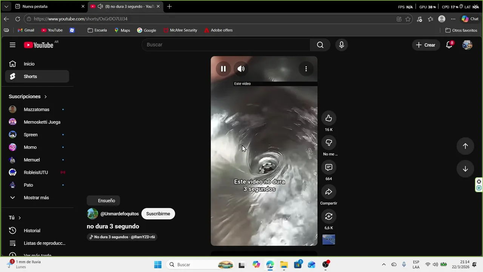The height and width of the screenshot is (272, 483).
Task: Open Copilot Chat button
Action: pos(470,19)
